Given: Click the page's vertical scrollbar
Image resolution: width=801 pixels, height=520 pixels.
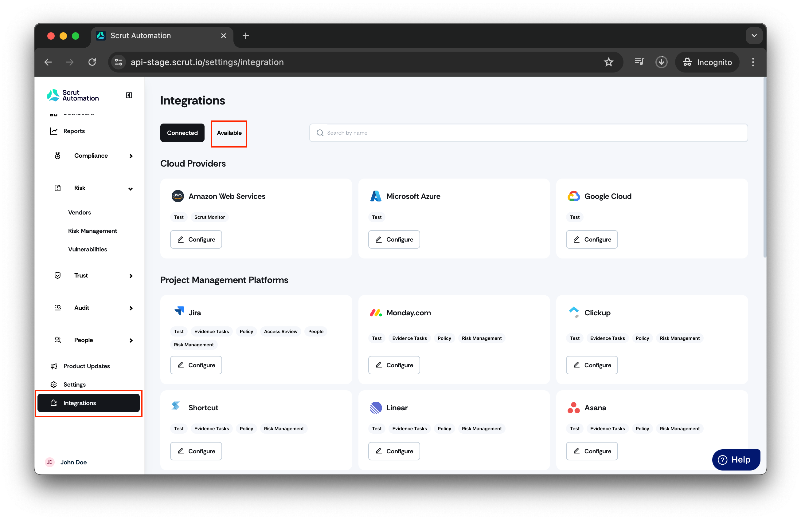Looking at the screenshot, I should coord(765,168).
